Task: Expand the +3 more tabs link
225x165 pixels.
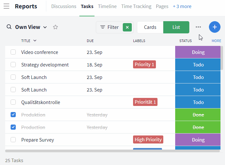Action: pyautogui.click(x=182, y=6)
